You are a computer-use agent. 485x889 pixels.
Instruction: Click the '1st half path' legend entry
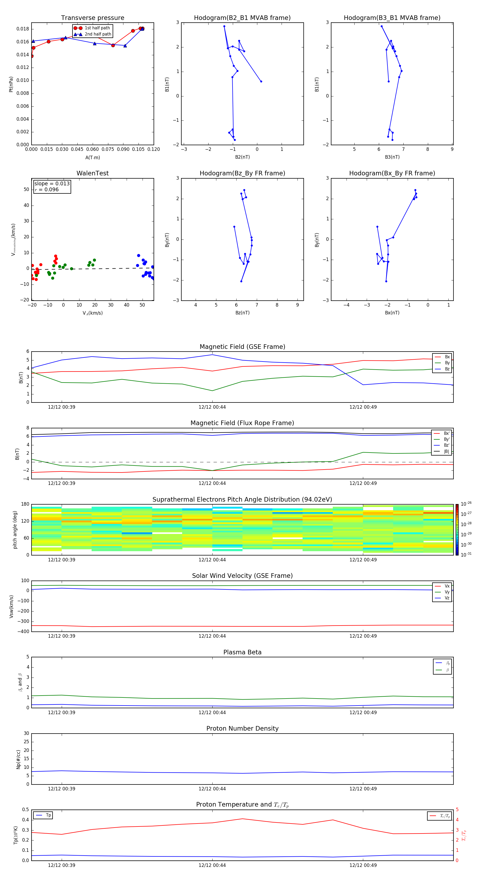pyautogui.click(x=92, y=28)
